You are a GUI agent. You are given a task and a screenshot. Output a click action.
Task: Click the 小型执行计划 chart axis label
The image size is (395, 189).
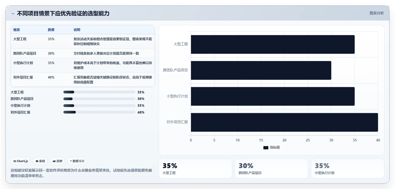click(x=177, y=96)
